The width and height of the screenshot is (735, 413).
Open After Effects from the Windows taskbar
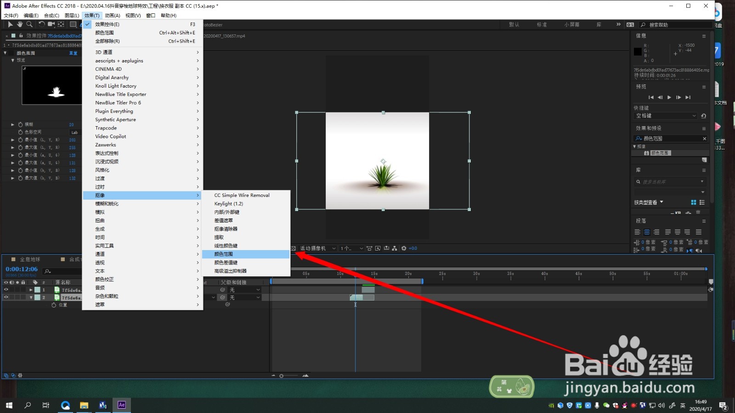122,405
